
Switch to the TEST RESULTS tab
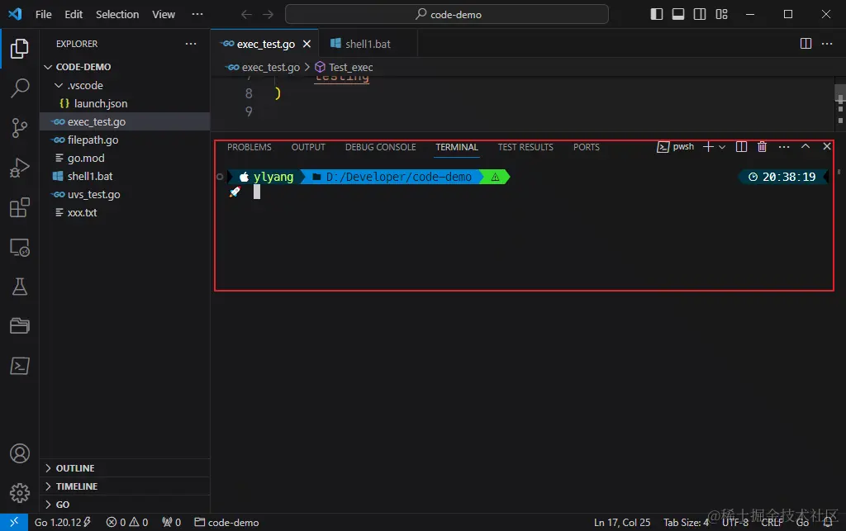coord(525,147)
